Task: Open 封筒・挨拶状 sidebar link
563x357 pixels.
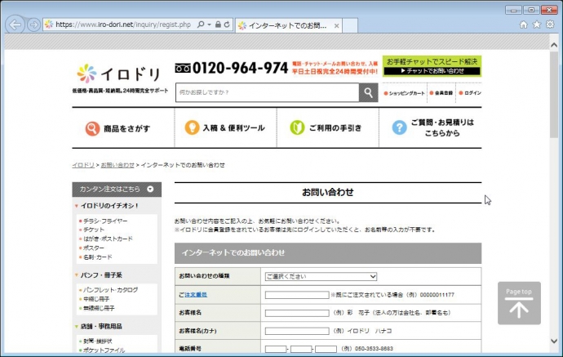Action: (97, 341)
